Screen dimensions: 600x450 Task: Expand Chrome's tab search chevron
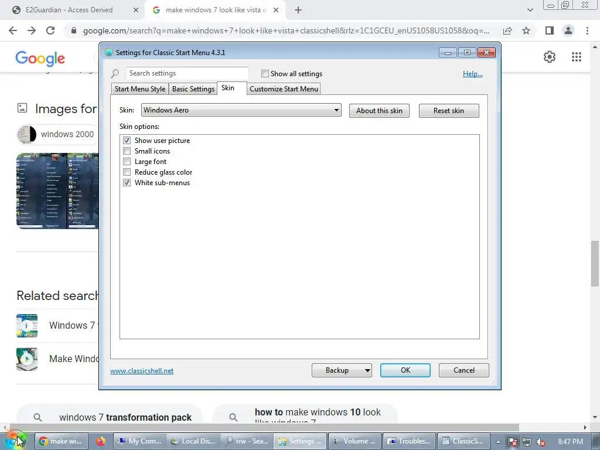(x=530, y=10)
